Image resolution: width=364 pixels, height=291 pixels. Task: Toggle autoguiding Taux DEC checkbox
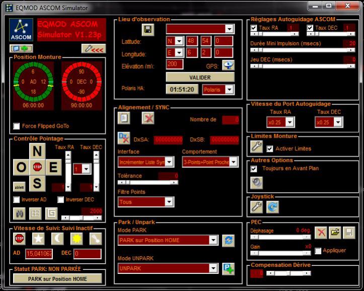pos(310,28)
